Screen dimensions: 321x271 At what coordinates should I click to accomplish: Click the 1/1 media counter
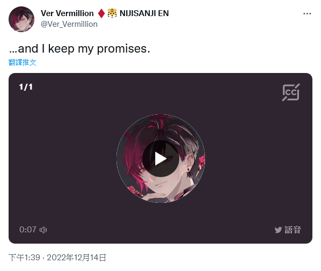(x=26, y=87)
